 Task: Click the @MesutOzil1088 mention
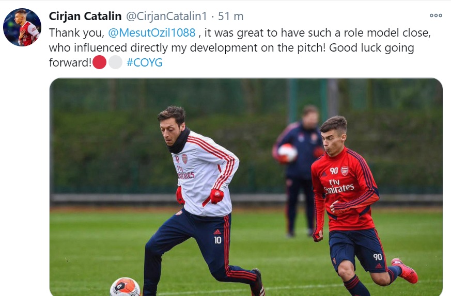[152, 32]
